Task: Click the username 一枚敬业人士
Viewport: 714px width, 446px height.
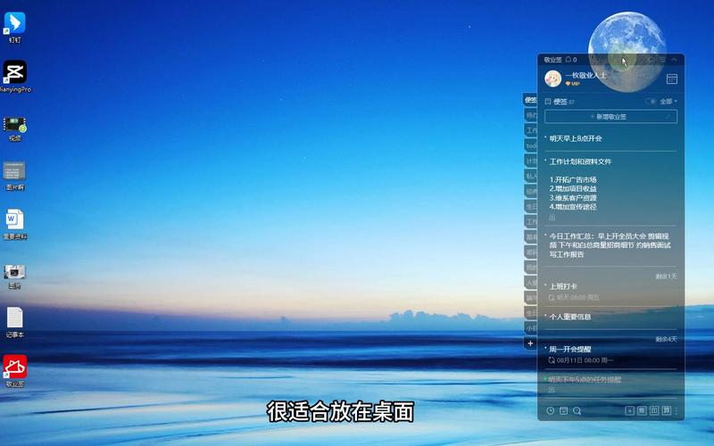Action: coord(585,75)
